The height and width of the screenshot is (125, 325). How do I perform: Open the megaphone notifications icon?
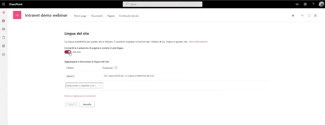[x=297, y=4]
